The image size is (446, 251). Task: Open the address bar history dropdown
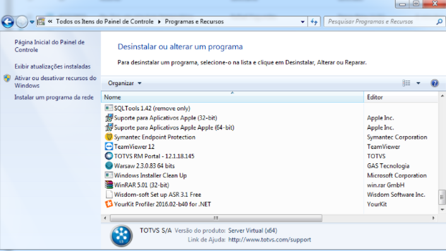click(303, 21)
